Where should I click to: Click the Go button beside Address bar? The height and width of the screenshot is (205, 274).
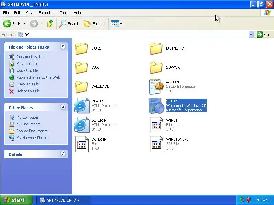pyautogui.click(x=263, y=35)
